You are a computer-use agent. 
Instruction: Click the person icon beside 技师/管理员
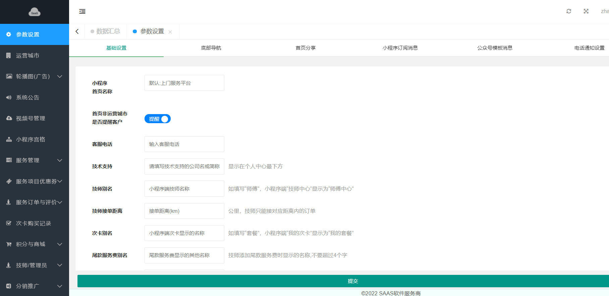pyautogui.click(x=9, y=265)
